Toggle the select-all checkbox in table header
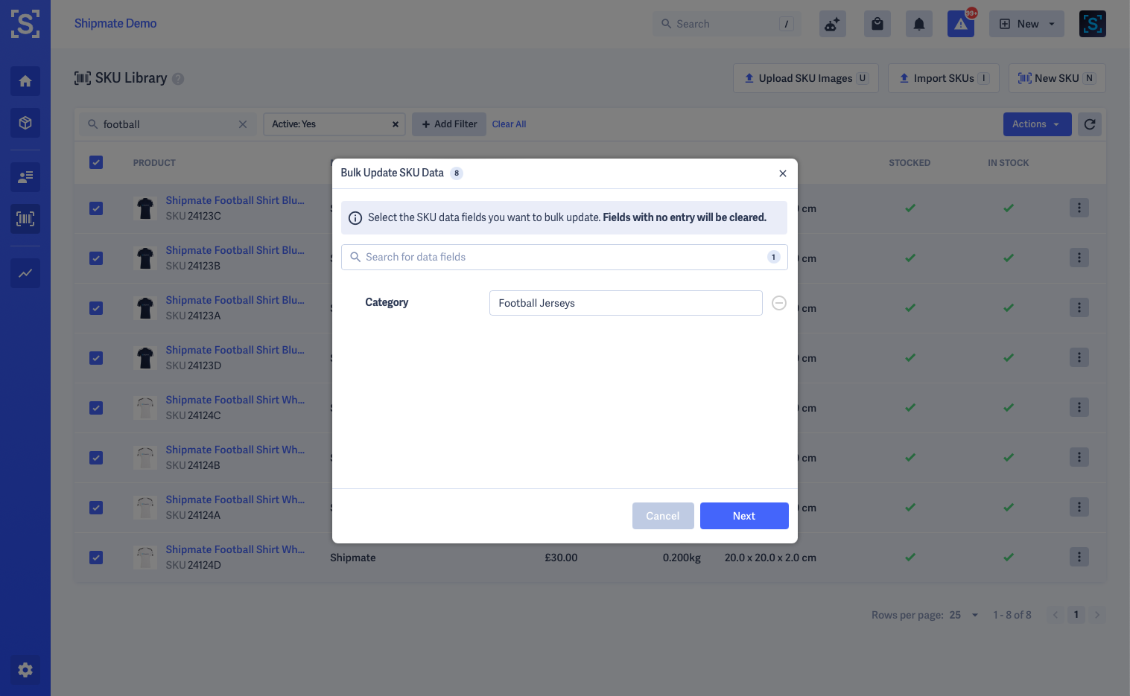The height and width of the screenshot is (696, 1130). pyautogui.click(x=96, y=162)
